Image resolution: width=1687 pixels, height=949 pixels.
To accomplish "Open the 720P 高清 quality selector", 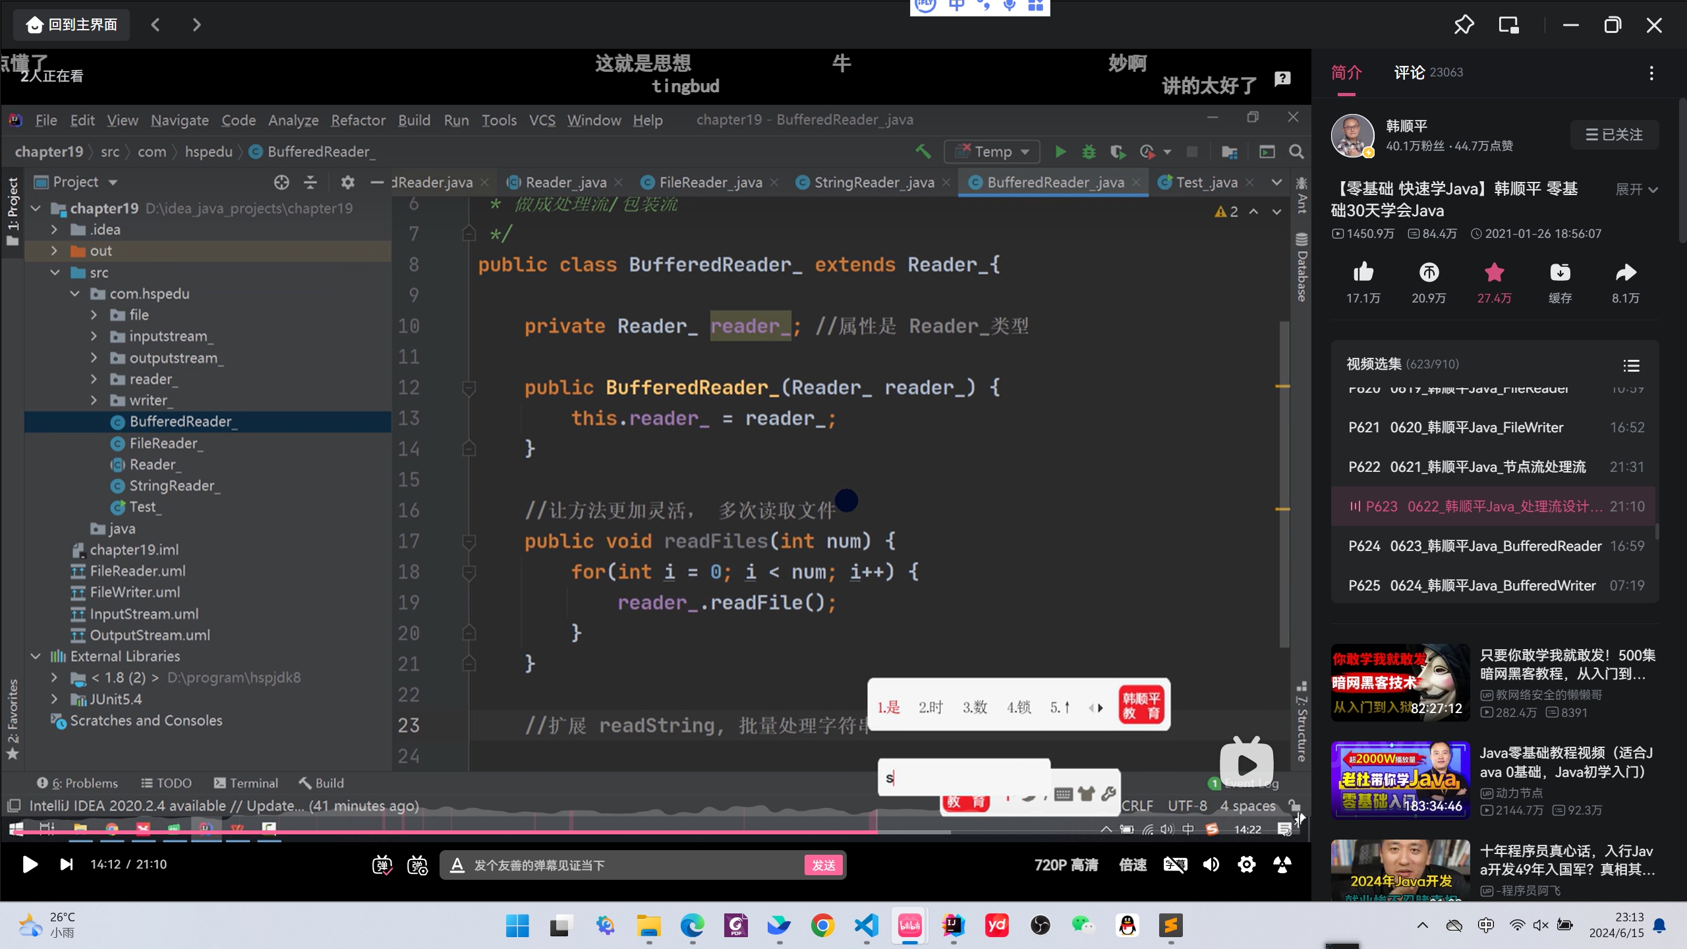I will pyautogui.click(x=1066, y=865).
